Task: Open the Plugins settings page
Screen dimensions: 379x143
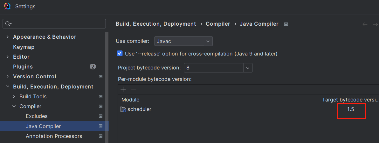Action: click(x=23, y=67)
